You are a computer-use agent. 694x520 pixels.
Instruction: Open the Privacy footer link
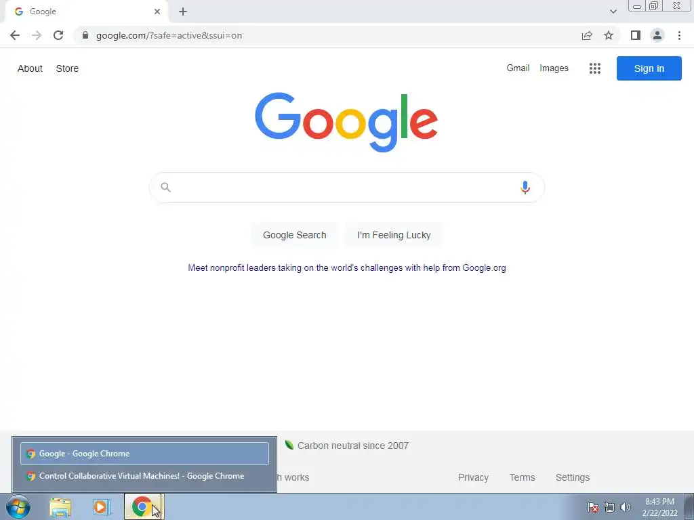tap(473, 477)
